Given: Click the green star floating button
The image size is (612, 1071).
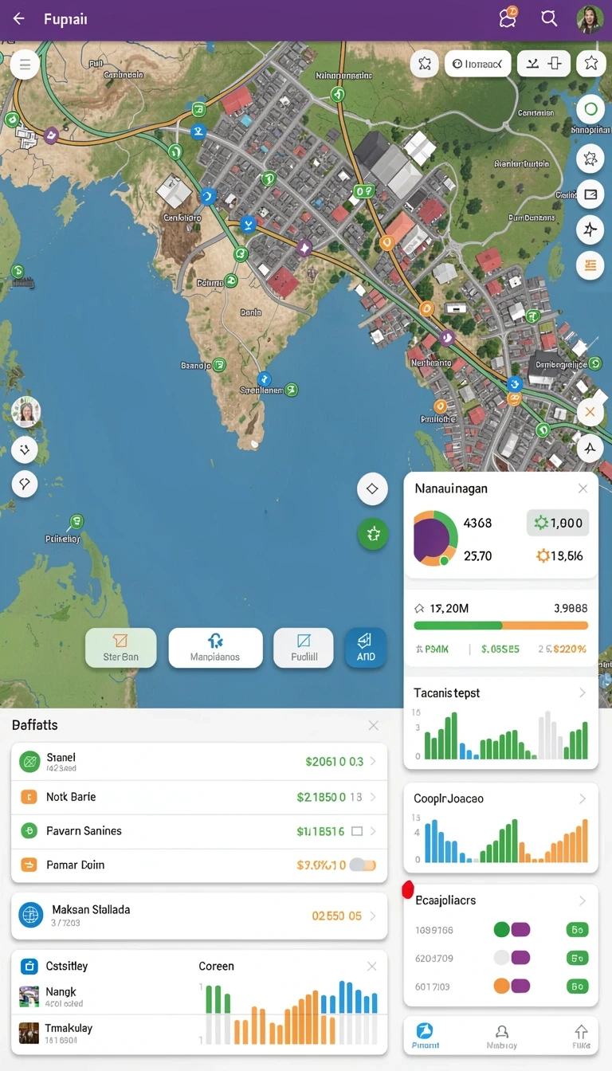Looking at the screenshot, I should pyautogui.click(x=372, y=534).
